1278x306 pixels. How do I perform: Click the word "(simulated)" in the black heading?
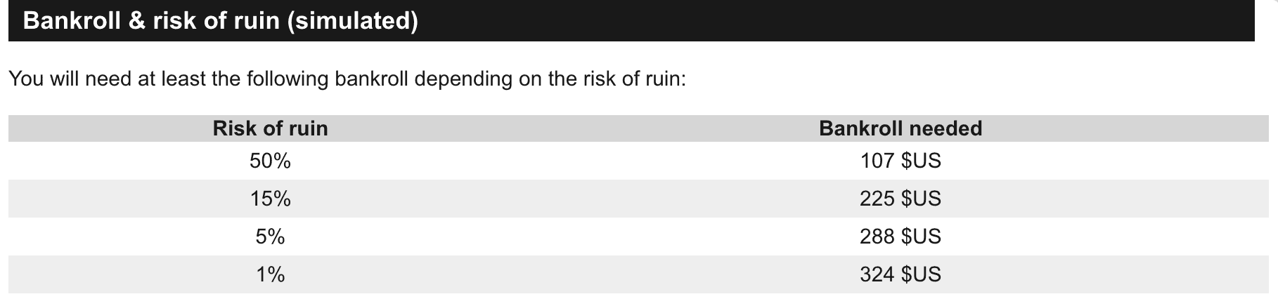tap(353, 21)
